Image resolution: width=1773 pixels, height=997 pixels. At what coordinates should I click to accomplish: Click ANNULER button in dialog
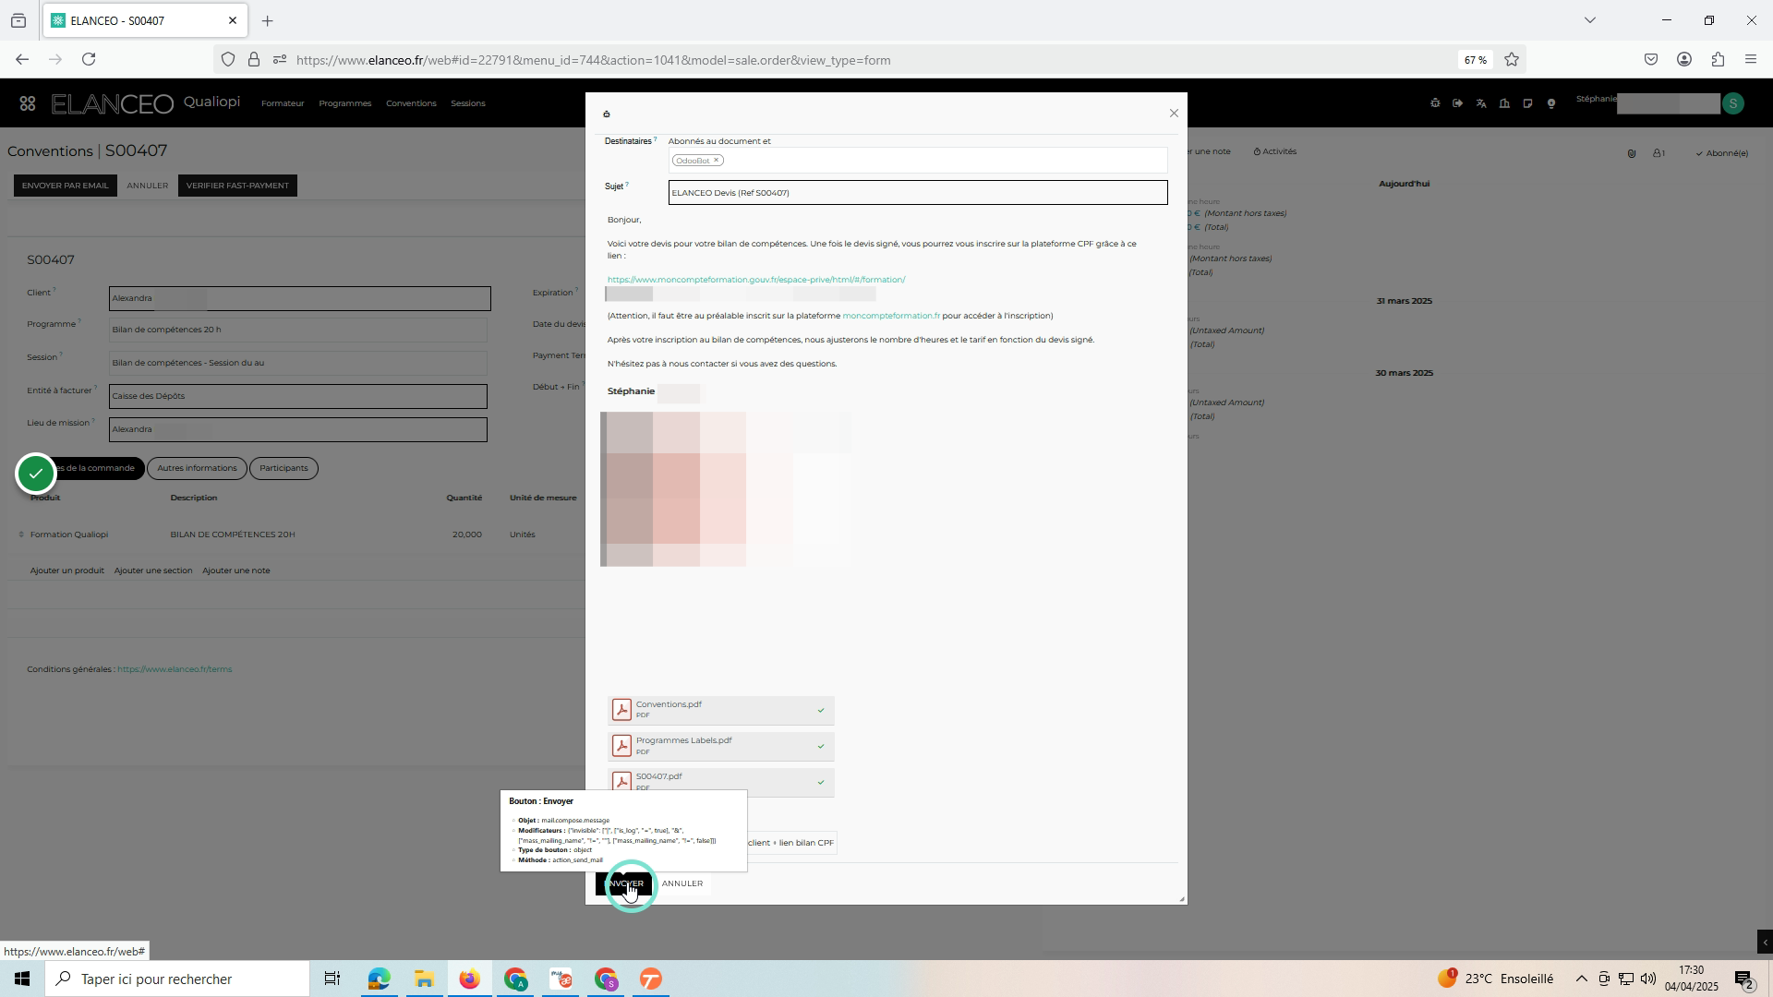[682, 883]
